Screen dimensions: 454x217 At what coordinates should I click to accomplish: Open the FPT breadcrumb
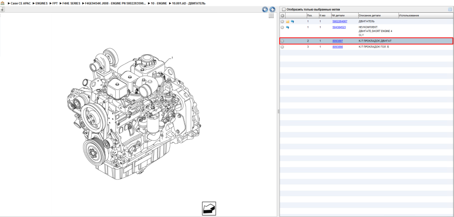(55, 4)
